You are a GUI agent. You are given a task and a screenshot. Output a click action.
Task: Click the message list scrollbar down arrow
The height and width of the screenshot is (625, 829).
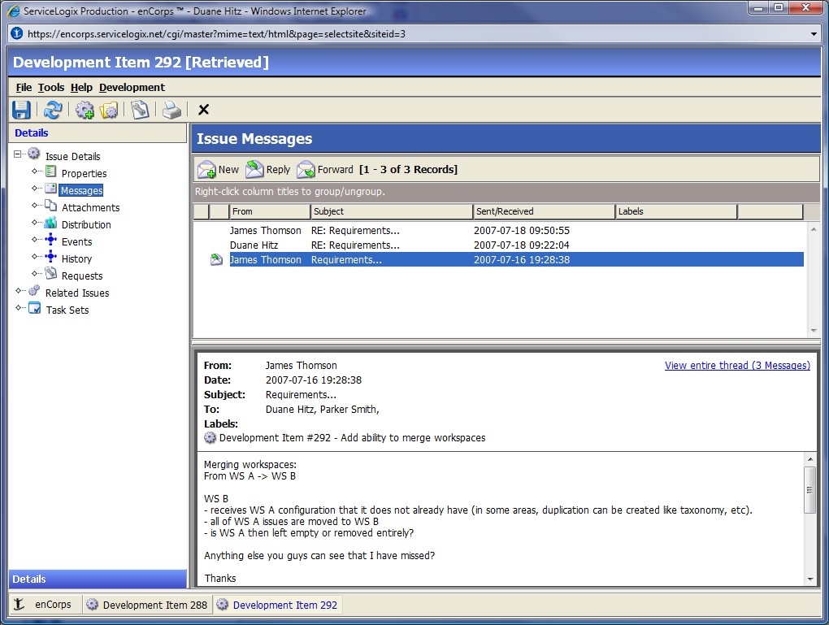point(814,331)
